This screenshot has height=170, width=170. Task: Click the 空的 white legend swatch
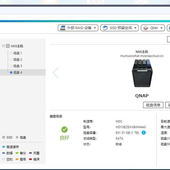pyautogui.click(x=4, y=159)
